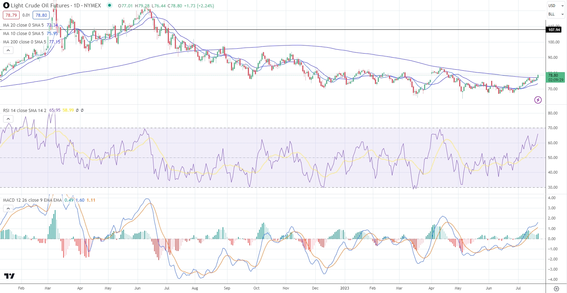Select the MA 10 close indicator label

(23, 34)
